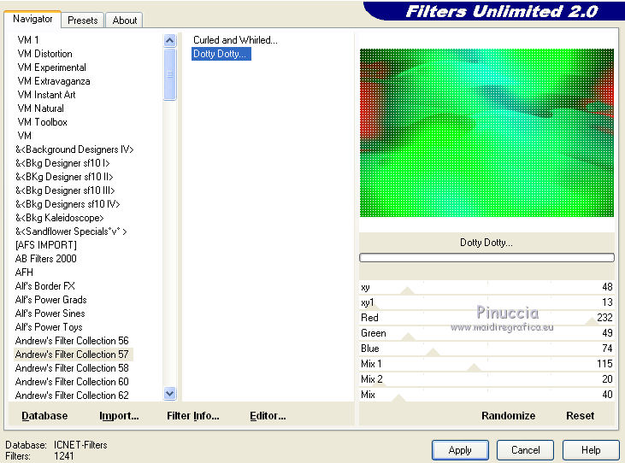Image resolution: width=625 pixels, height=463 pixels.
Task: Select VM Extravaganza category
Action: coord(54,81)
